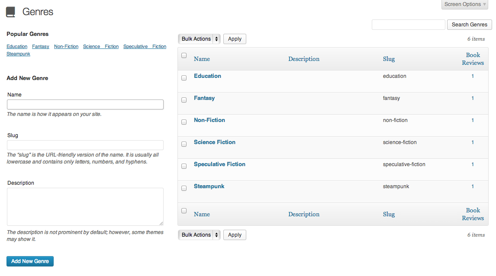Open the top Bulk Actions dropdown

point(199,39)
